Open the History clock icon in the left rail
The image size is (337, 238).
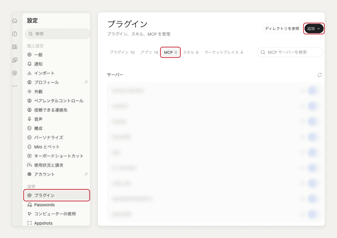tap(15, 34)
